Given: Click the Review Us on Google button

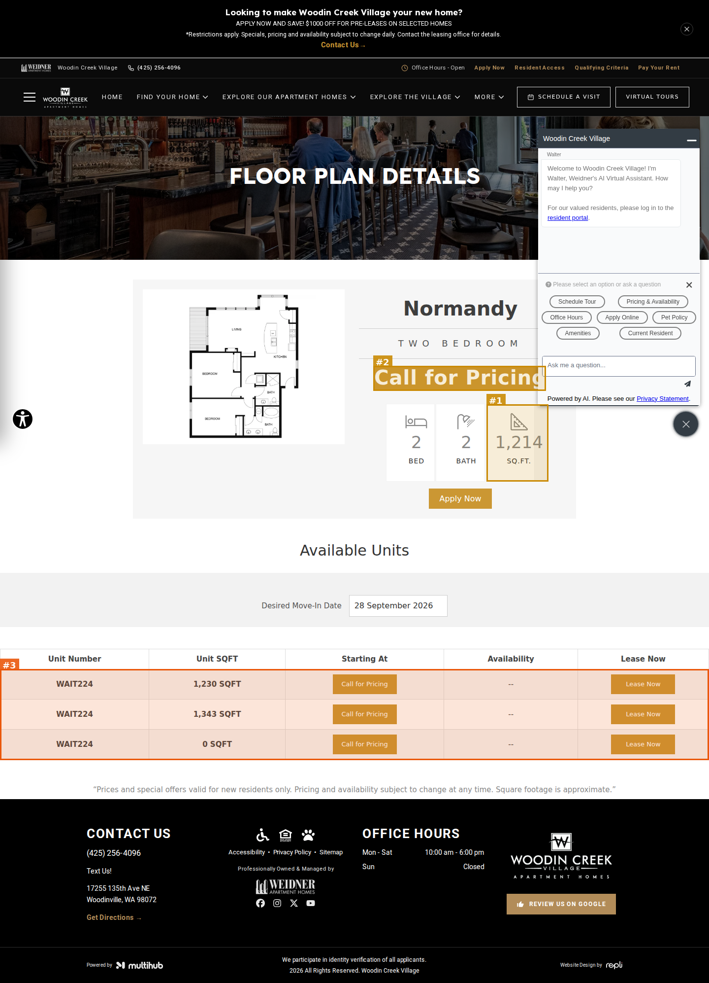Looking at the screenshot, I should point(561,904).
